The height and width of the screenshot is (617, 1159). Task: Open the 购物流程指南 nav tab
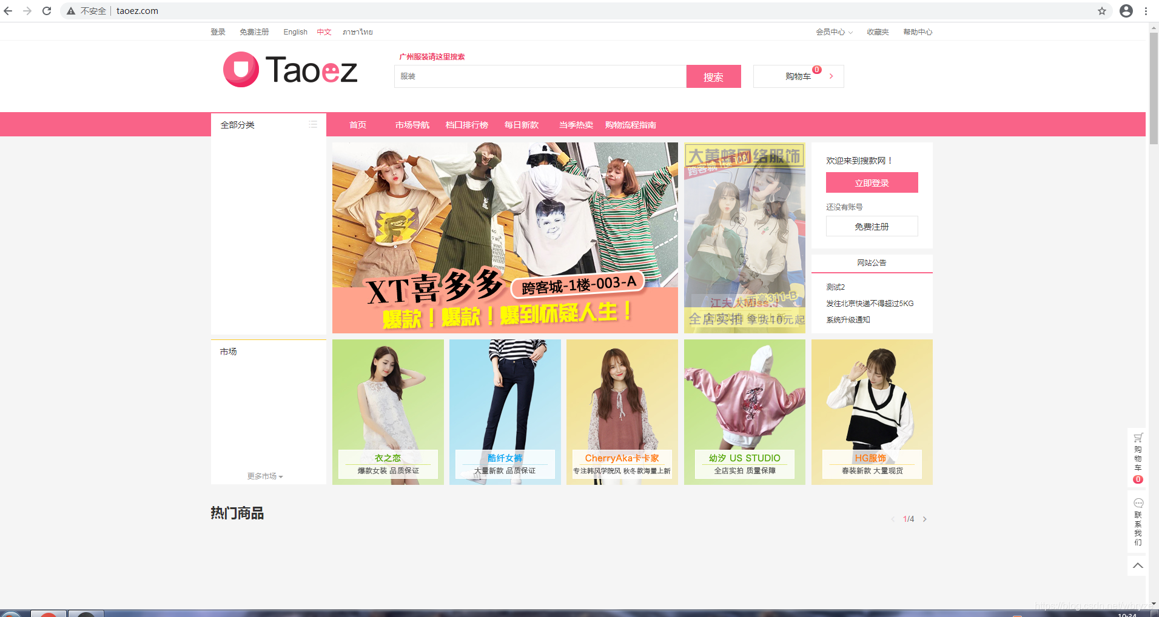point(631,125)
